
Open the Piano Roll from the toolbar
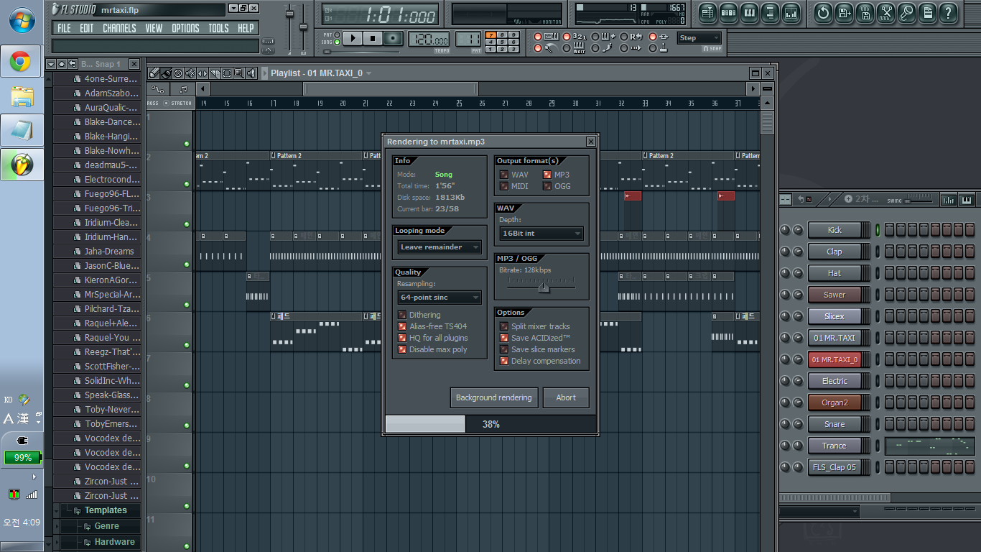pyautogui.click(x=749, y=12)
